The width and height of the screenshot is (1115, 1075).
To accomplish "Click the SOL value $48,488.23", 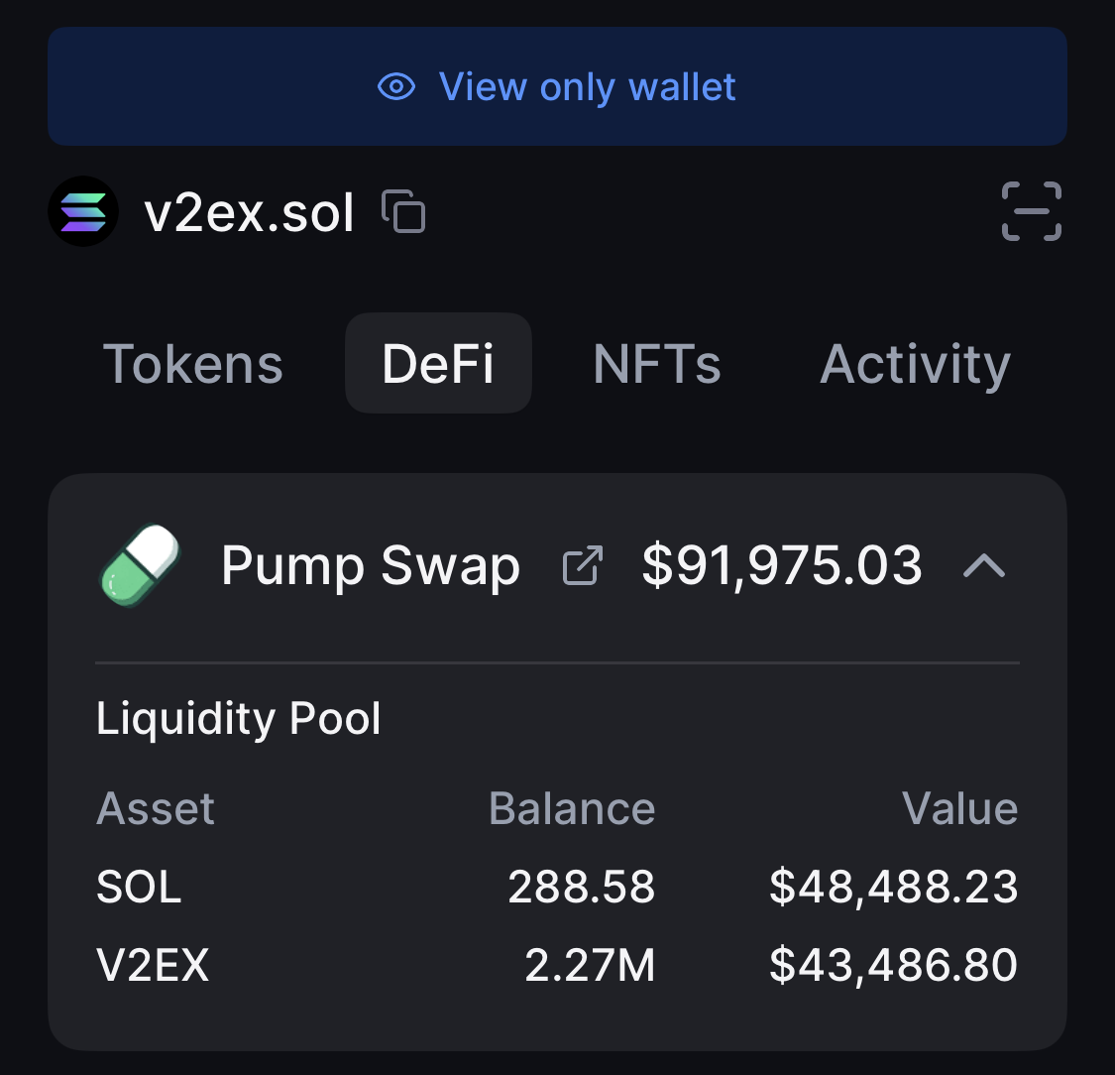I will click(893, 887).
